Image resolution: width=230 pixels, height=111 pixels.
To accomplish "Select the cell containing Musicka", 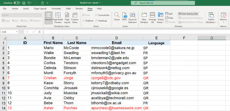I will click(x=77, y=93).
